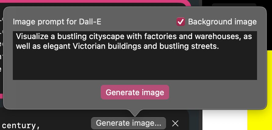Screen dimensions: 272x130
Task: Place cursor after the word 'streets.'
Action: point(219,46)
